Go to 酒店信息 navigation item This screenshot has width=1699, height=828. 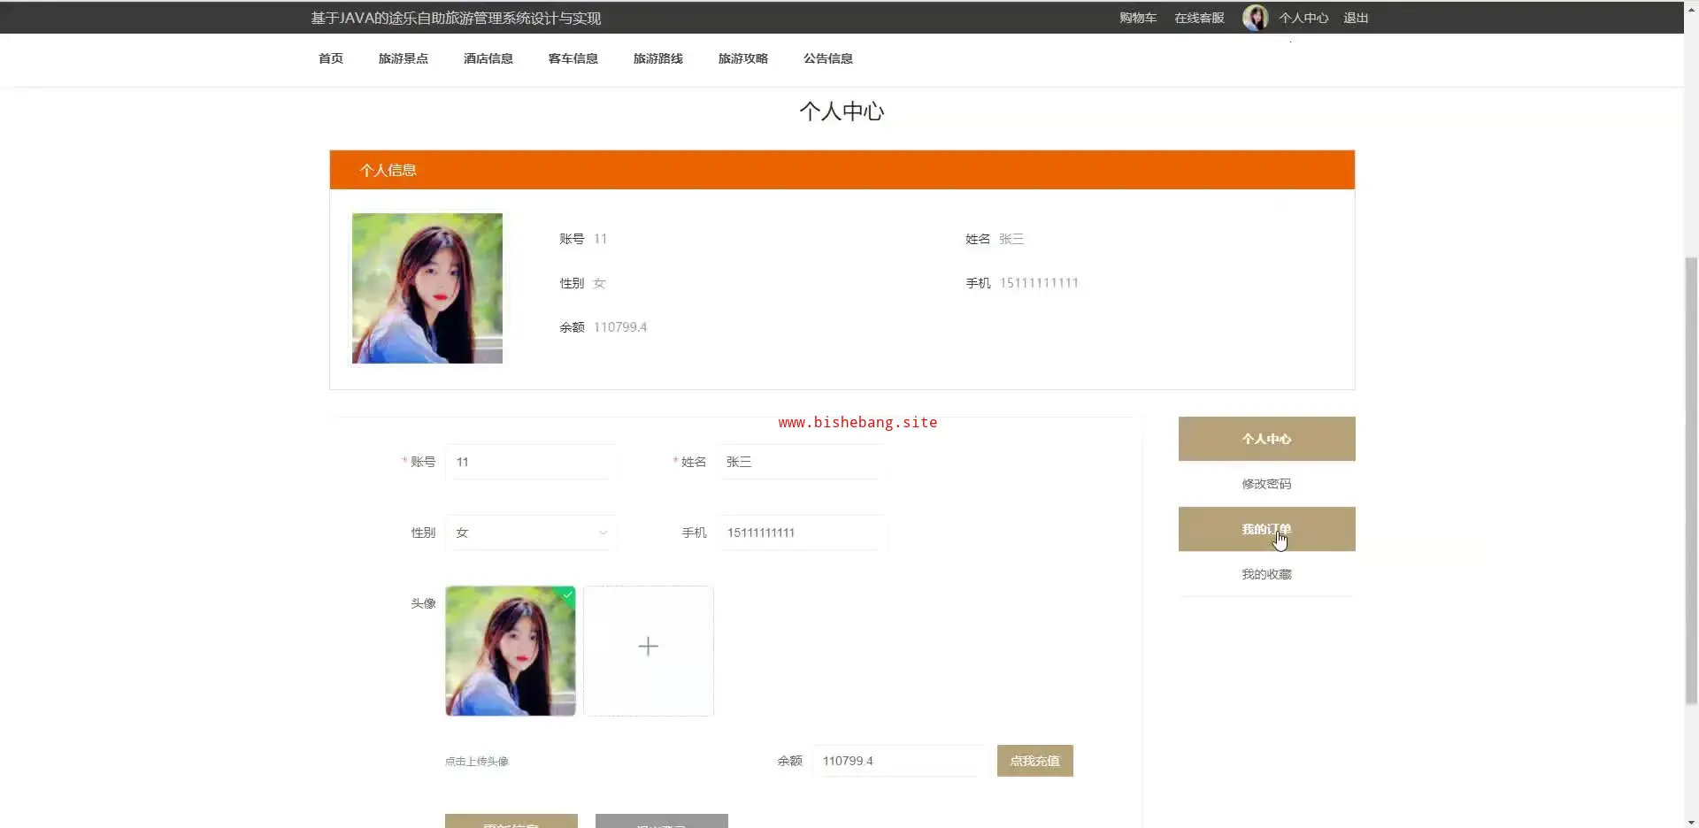[488, 58]
